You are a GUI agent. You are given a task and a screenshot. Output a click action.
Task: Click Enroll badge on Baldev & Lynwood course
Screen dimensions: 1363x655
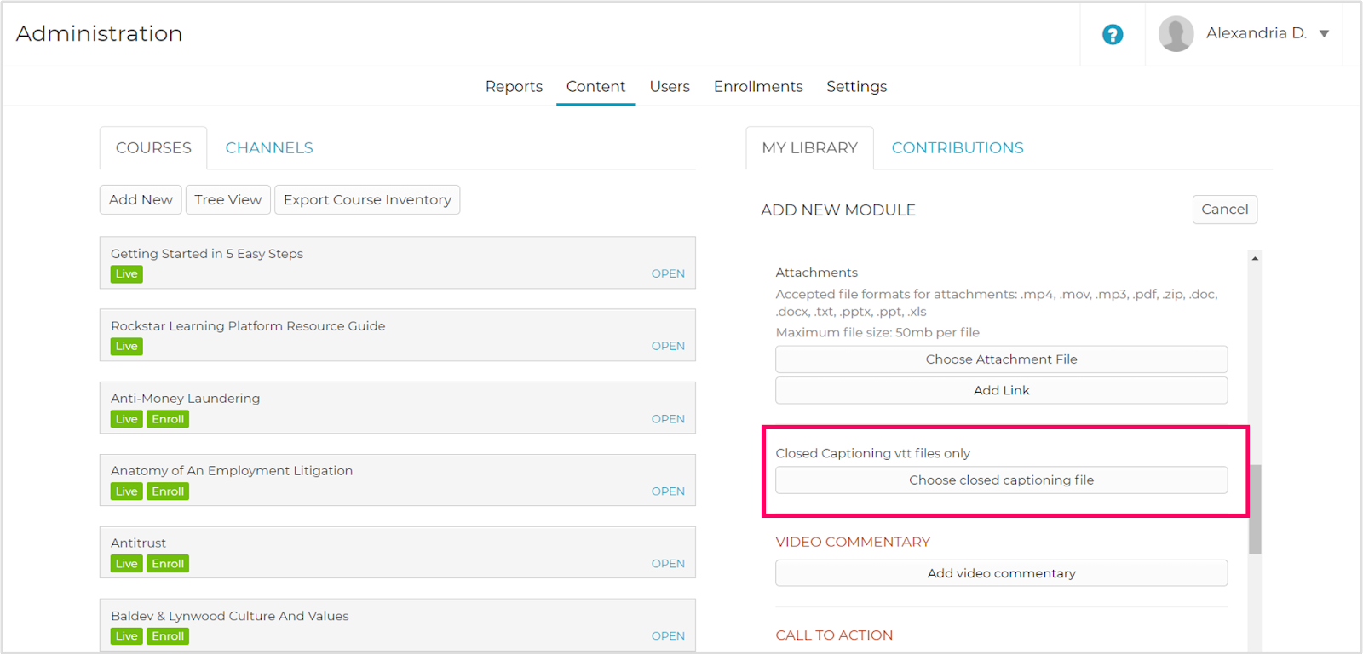[x=168, y=636]
